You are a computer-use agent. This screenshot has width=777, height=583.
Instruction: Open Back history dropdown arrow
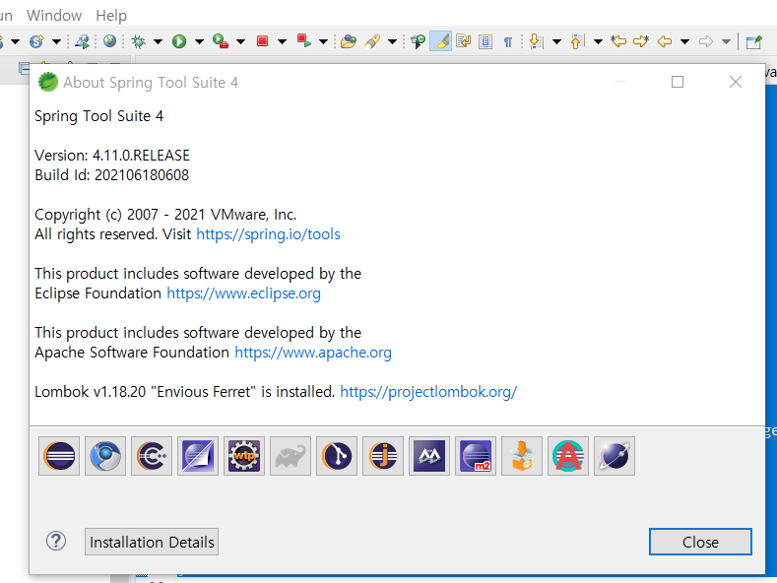click(684, 41)
